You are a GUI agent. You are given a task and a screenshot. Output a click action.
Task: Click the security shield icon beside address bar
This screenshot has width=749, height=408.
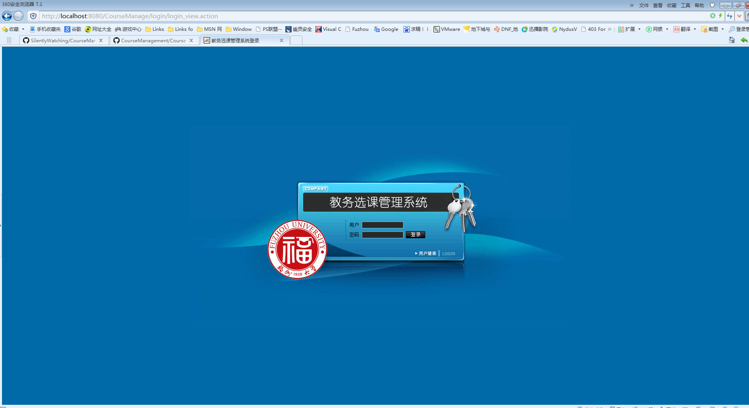pos(33,16)
